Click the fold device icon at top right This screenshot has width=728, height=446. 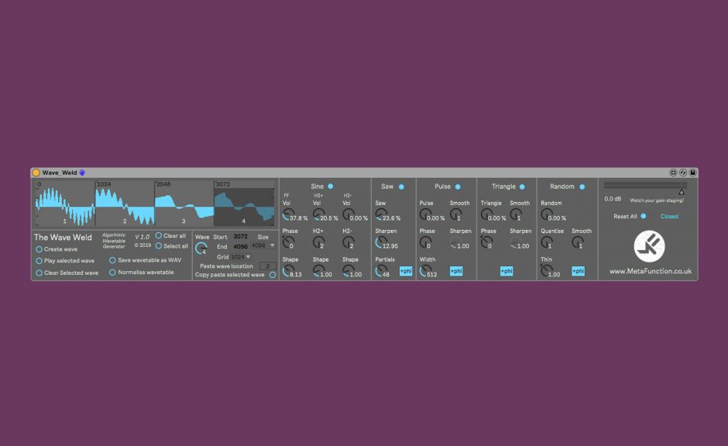(674, 172)
